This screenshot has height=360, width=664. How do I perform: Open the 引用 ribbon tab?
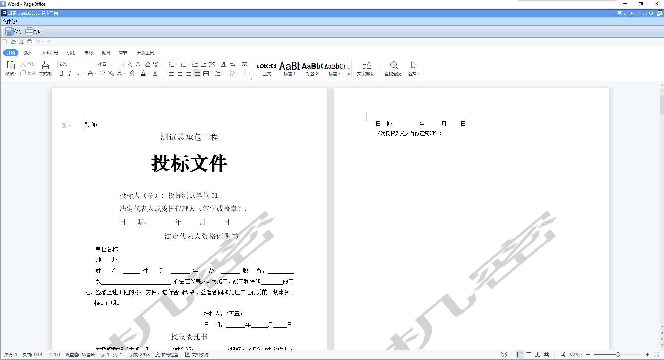(71, 53)
